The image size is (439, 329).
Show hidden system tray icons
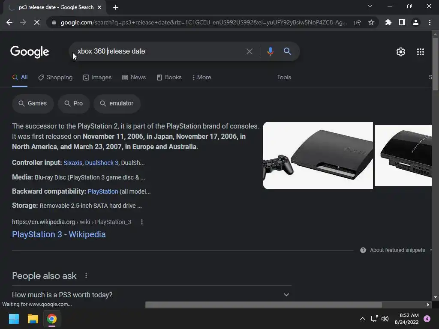coord(362,319)
